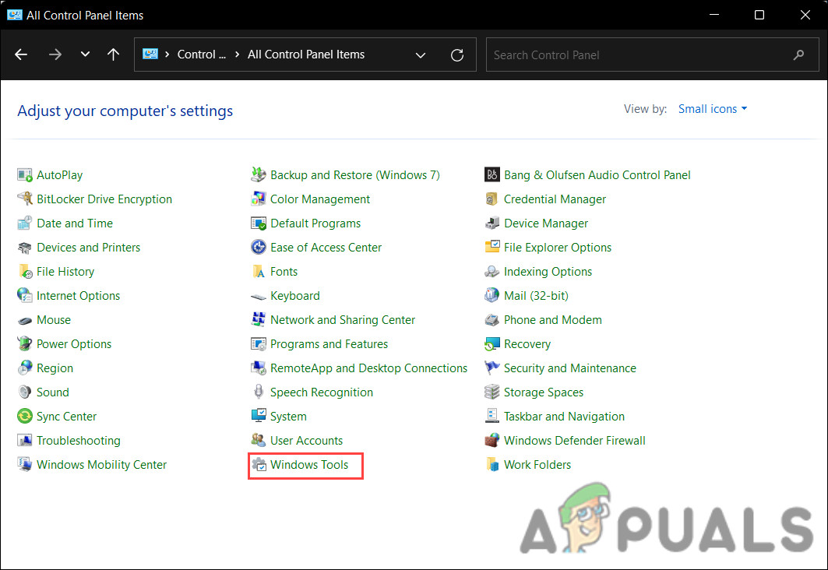The height and width of the screenshot is (570, 828).
Task: Refresh the Control Panel view
Action: pyautogui.click(x=457, y=55)
